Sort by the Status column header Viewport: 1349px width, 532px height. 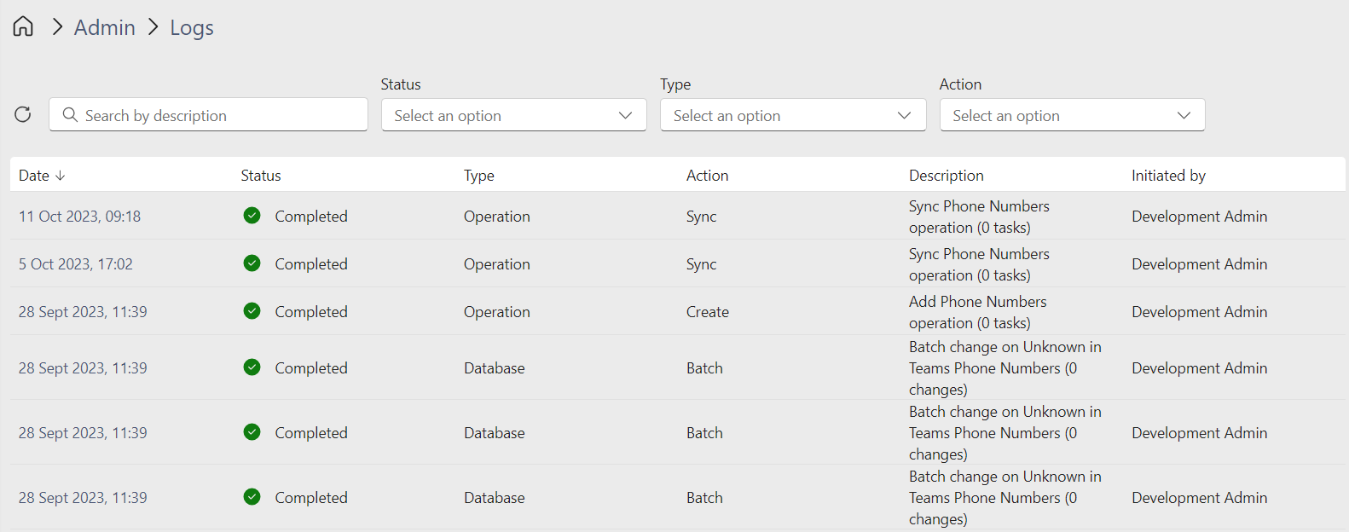pos(261,176)
